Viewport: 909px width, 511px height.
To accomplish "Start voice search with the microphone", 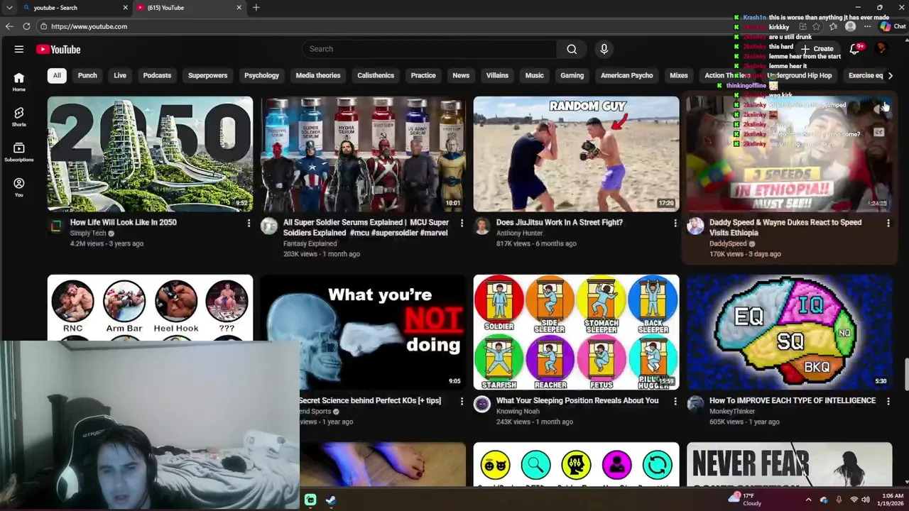I will 604,49.
